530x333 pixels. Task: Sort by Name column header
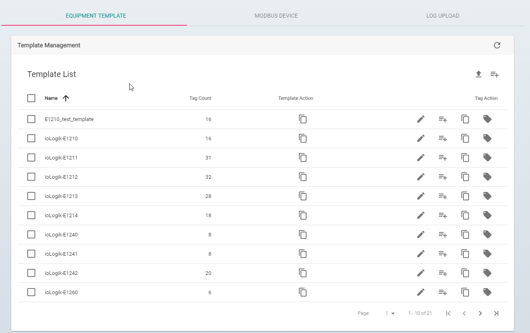[x=51, y=98]
